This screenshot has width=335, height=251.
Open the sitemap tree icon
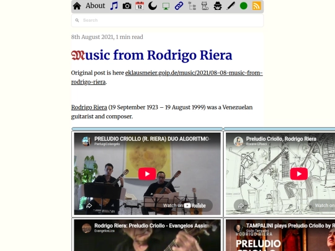point(192,6)
